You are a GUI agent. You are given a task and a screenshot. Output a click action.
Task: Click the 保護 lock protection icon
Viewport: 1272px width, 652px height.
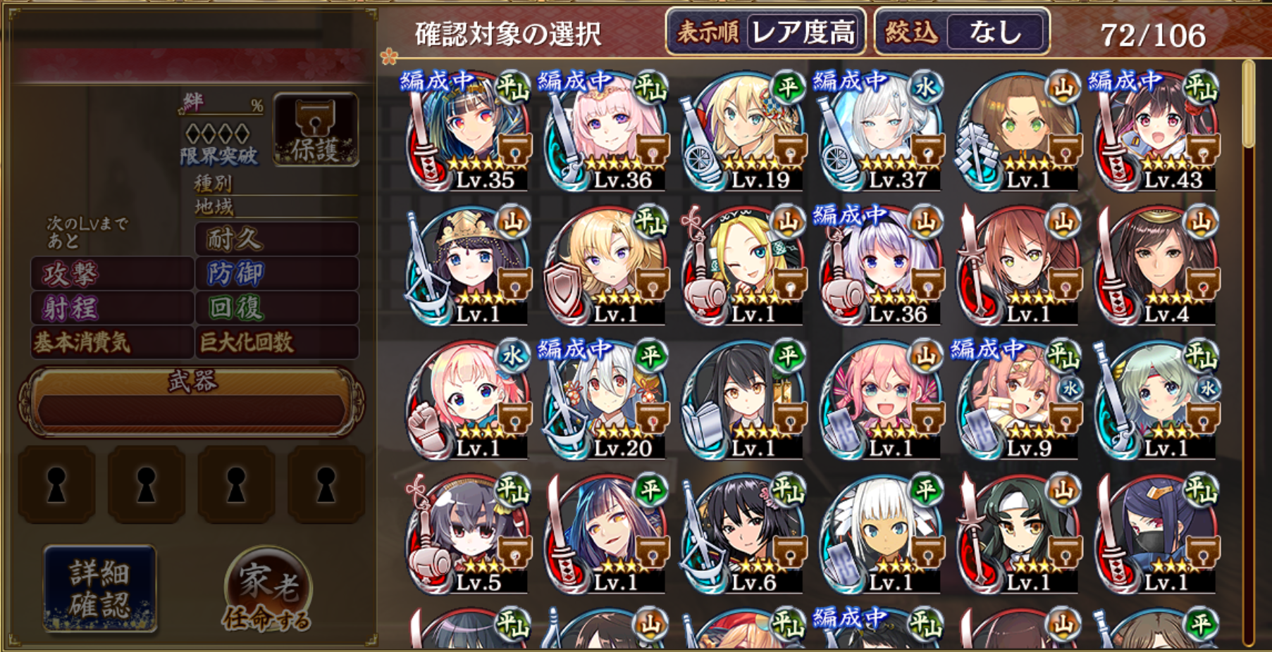316,130
